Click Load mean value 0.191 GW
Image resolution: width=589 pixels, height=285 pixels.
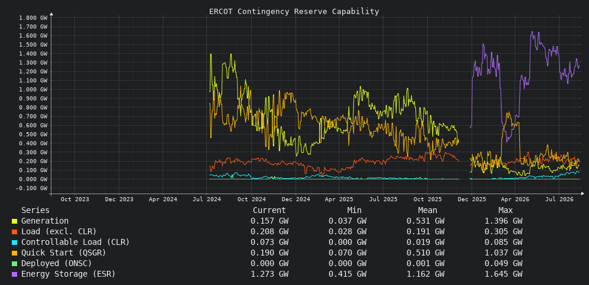[425, 232]
